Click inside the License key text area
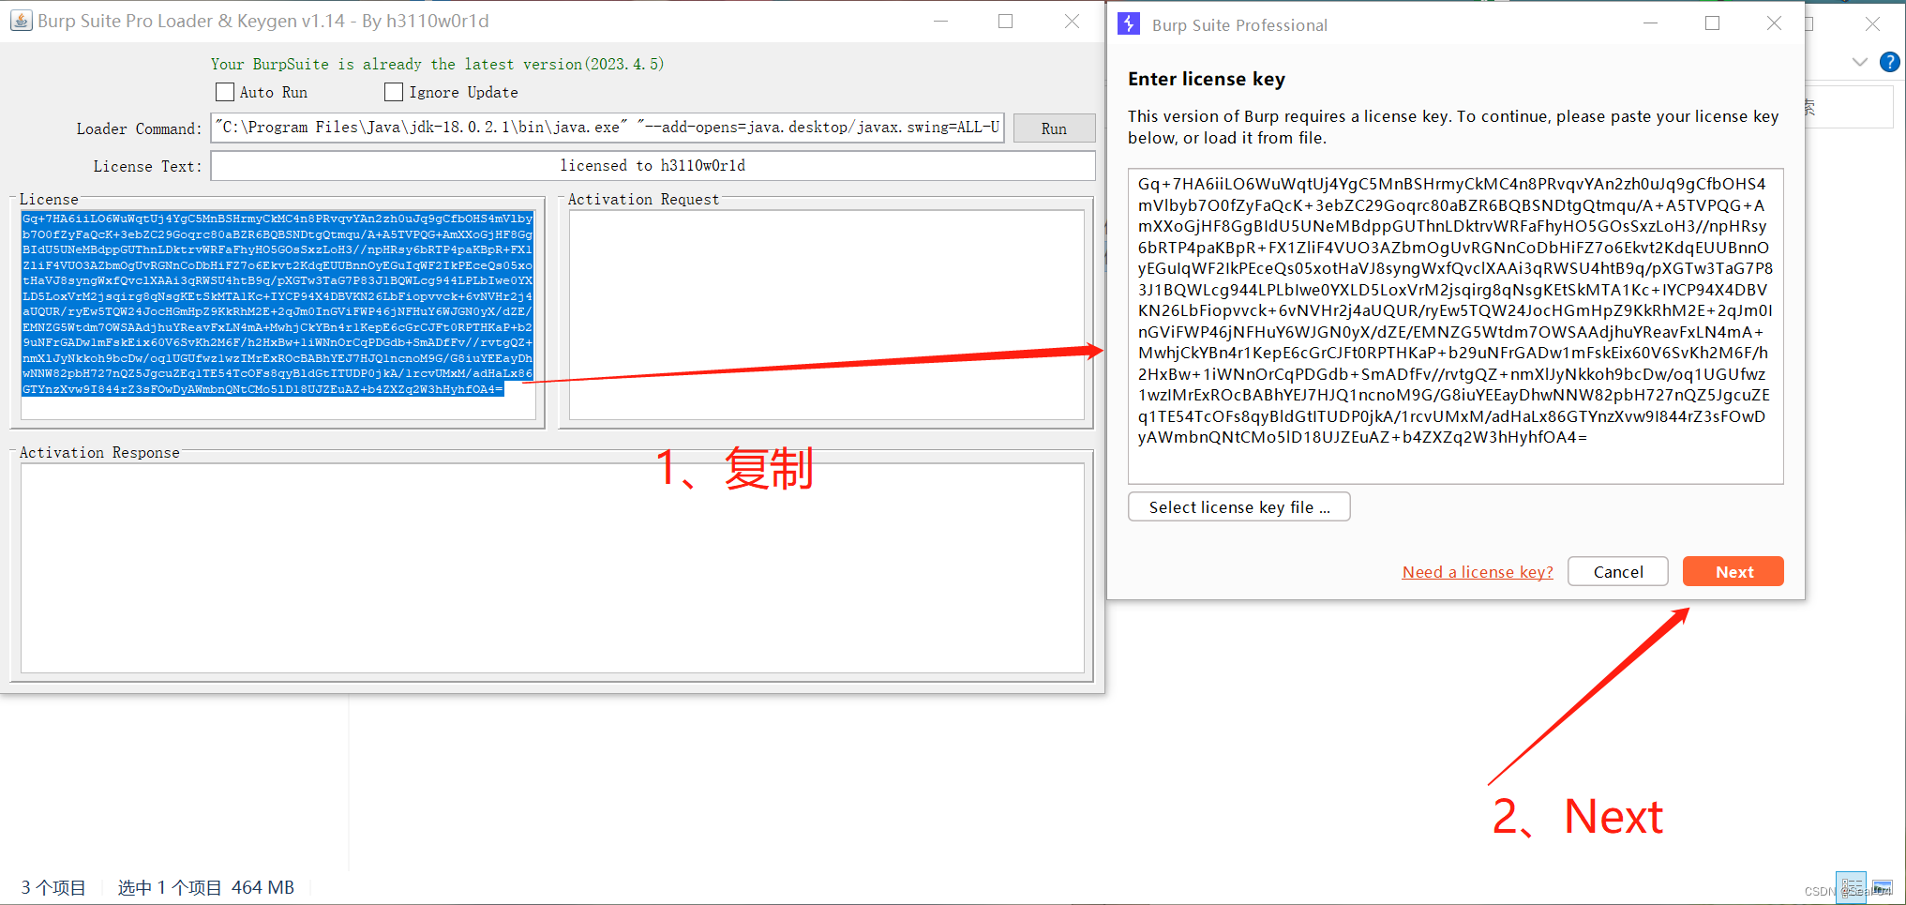Image resolution: width=1906 pixels, height=905 pixels. click(x=278, y=315)
